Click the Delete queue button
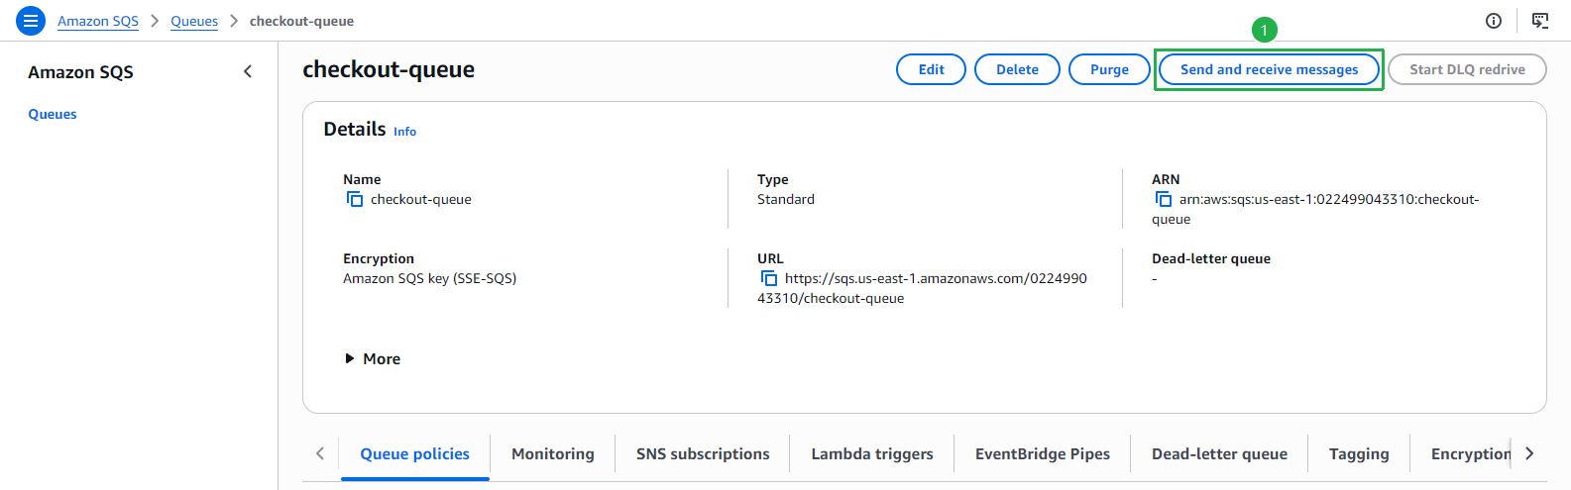The height and width of the screenshot is (490, 1571). coord(1017,69)
